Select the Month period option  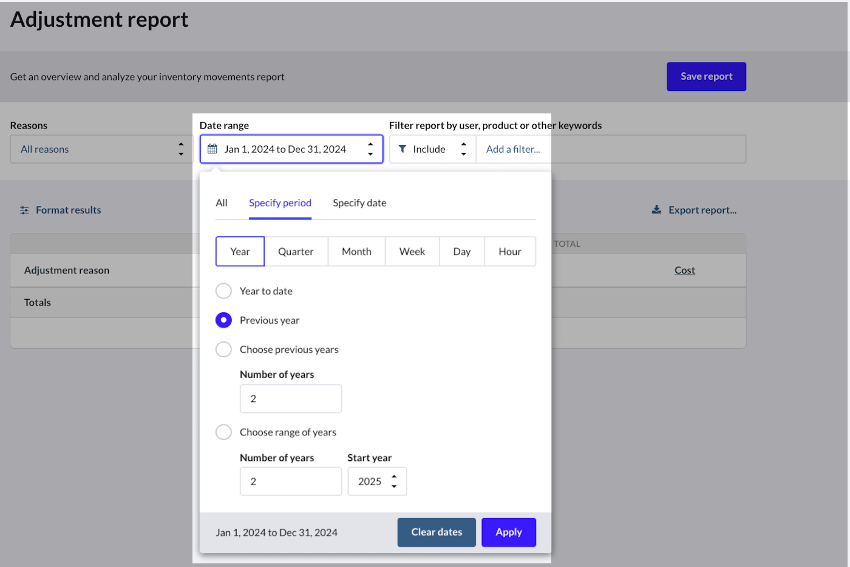(356, 252)
